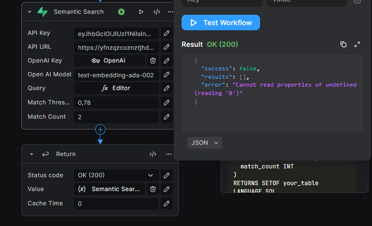The image size is (372, 226).
Task: Open the Return node more options menu
Action: pos(169,154)
